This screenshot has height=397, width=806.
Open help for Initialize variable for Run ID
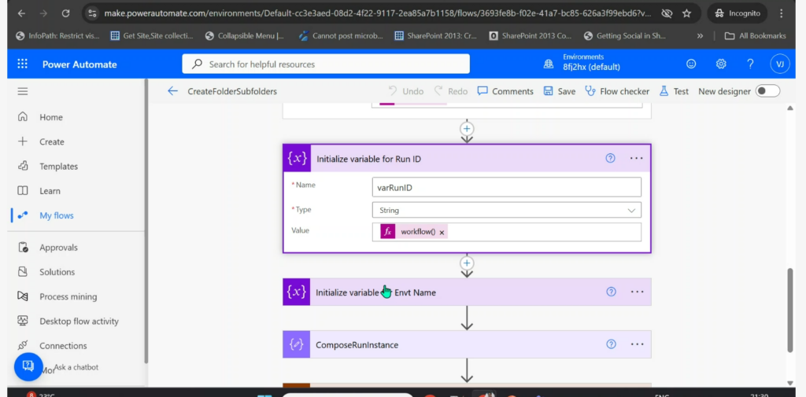pos(610,158)
